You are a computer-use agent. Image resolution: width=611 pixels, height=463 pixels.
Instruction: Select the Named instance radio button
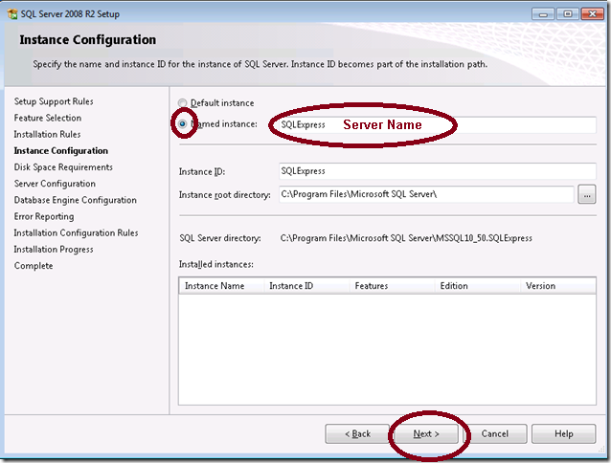pos(183,124)
